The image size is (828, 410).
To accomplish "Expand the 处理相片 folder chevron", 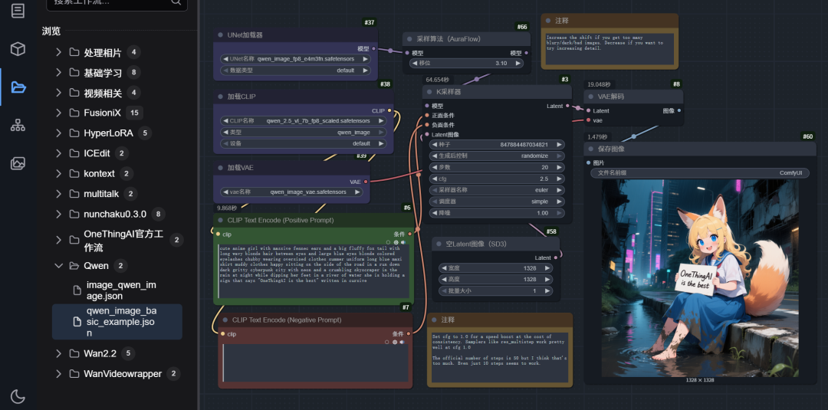I will click(58, 53).
